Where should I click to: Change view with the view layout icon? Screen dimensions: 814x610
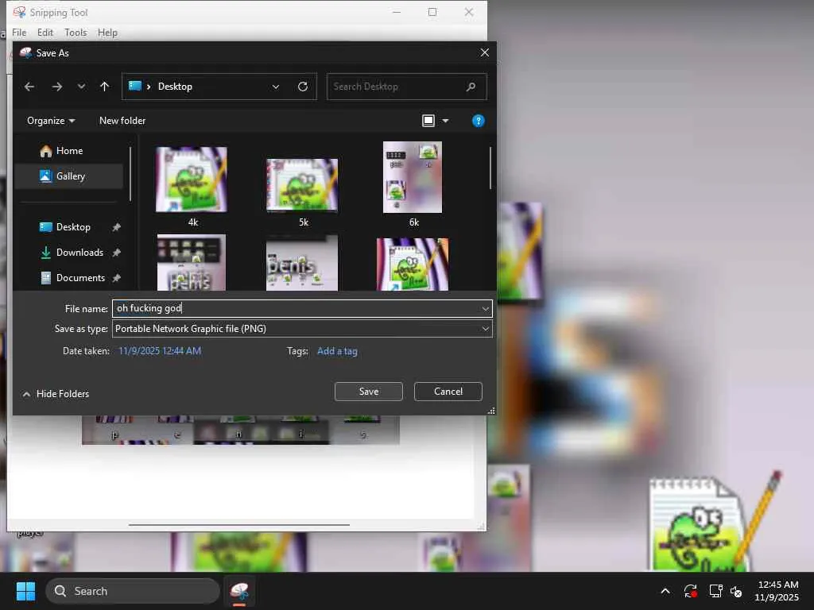(428, 121)
